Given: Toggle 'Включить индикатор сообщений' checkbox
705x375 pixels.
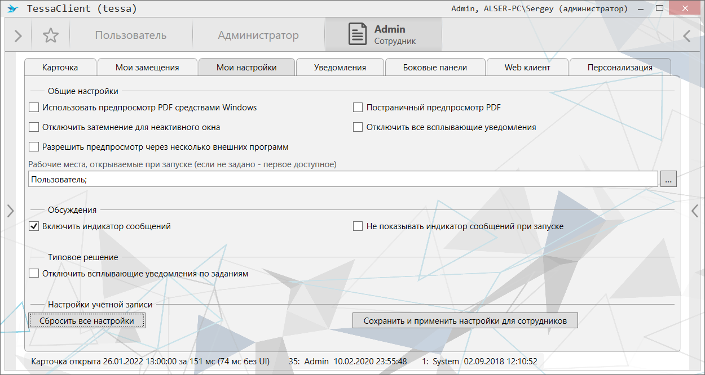Looking at the screenshot, I should point(34,226).
